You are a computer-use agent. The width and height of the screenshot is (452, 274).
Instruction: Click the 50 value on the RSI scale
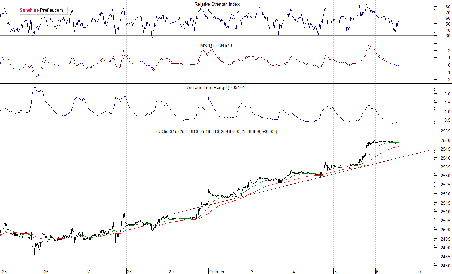pyautogui.click(x=448, y=24)
